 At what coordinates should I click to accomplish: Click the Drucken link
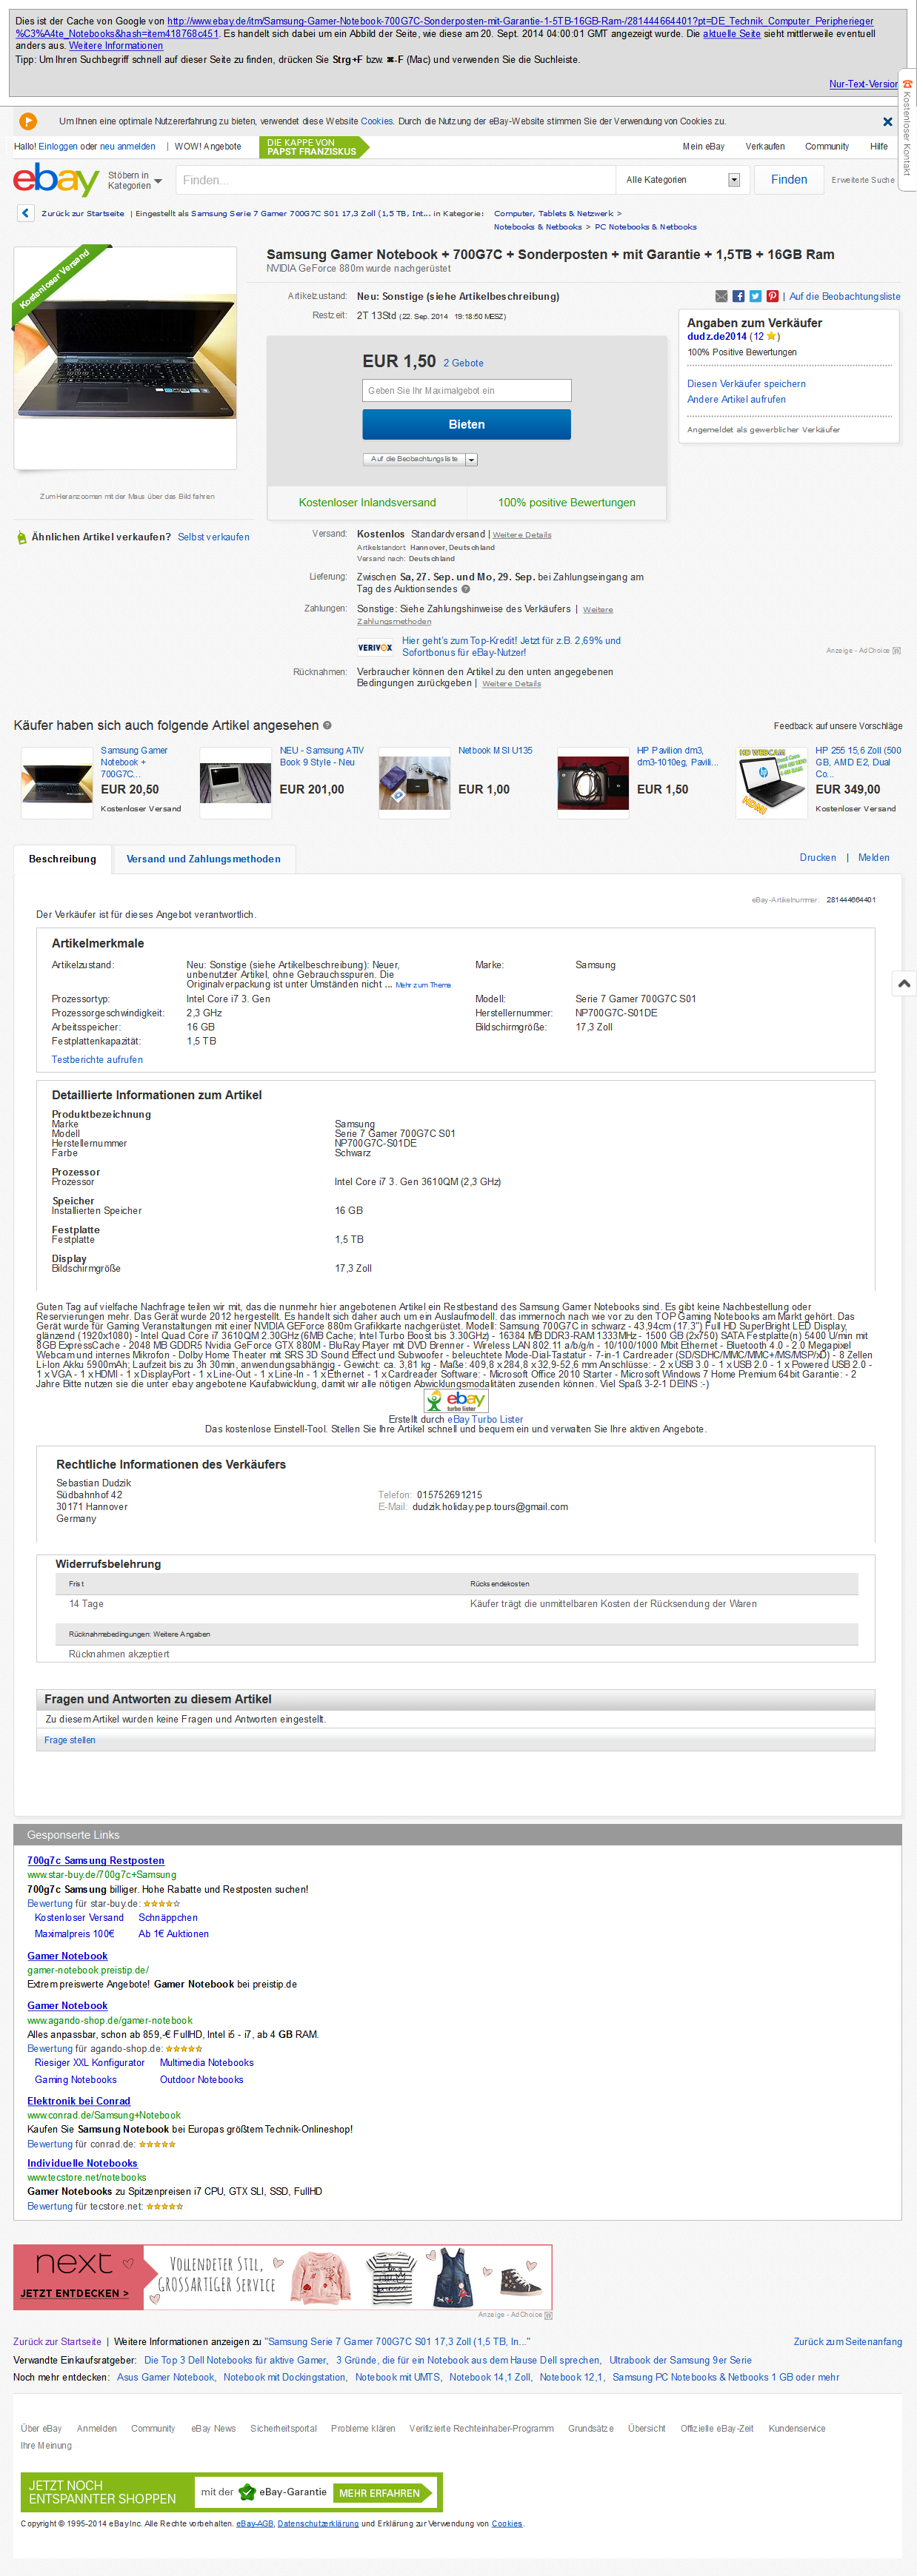tap(818, 858)
